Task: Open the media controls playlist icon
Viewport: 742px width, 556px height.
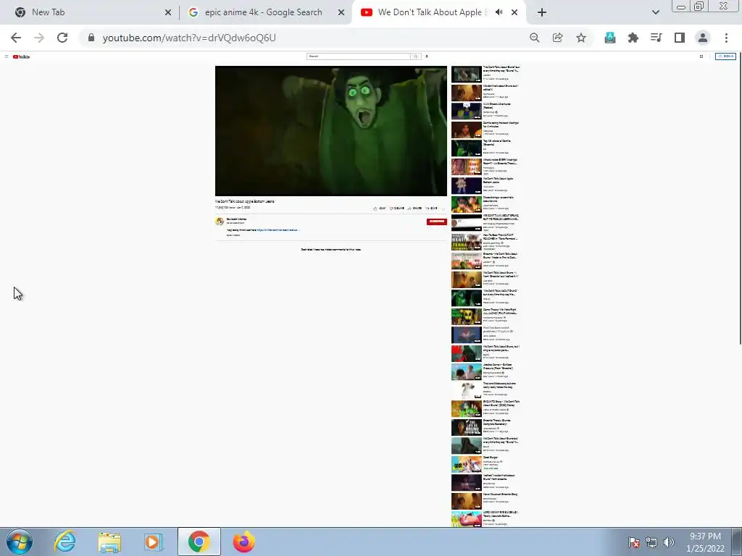Action: [656, 38]
